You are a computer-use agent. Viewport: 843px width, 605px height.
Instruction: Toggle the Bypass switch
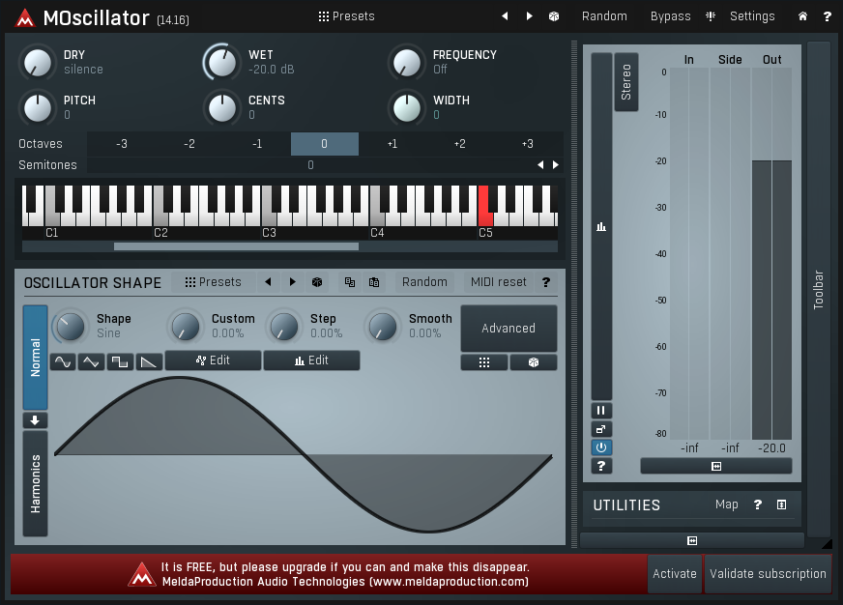[670, 16]
